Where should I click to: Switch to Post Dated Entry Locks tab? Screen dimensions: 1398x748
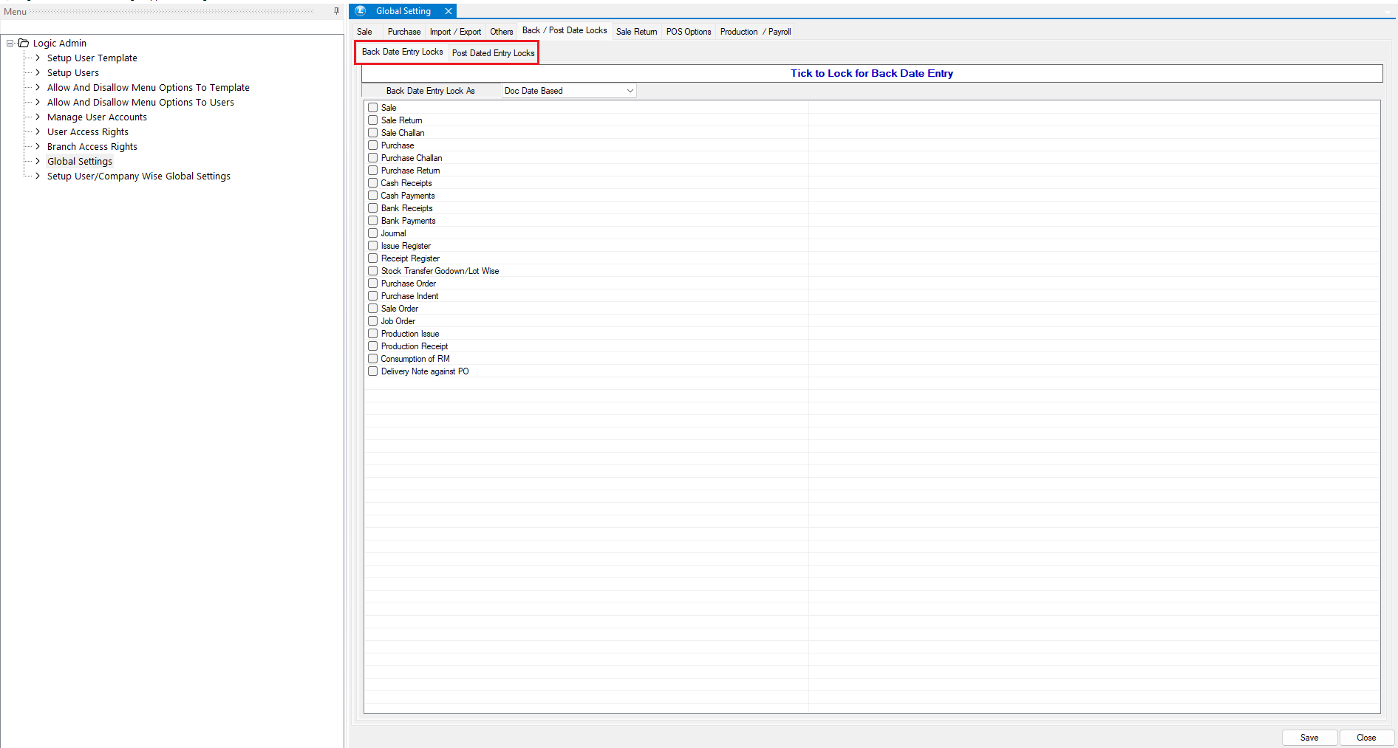(493, 53)
